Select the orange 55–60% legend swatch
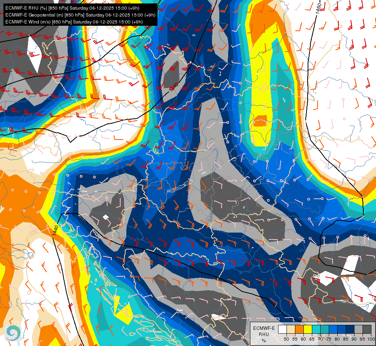Viewport: 376px width, 346px height. coord(299,329)
